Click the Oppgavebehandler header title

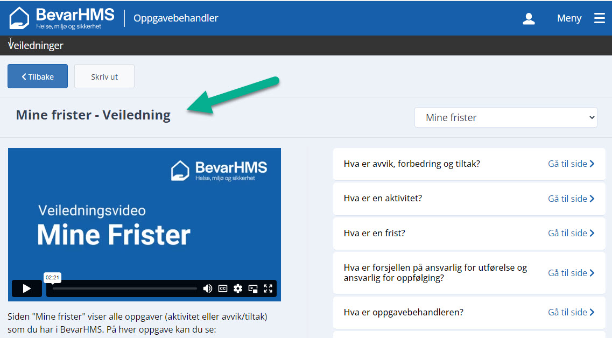tap(176, 18)
